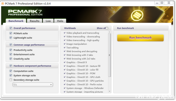Image resolution: width=176 pixels, height=101 pixels.
Task: Click the workloads list scroll down arrow
Action: click(110, 91)
